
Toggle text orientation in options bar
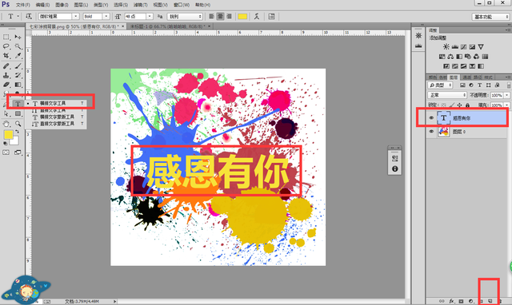click(x=29, y=16)
